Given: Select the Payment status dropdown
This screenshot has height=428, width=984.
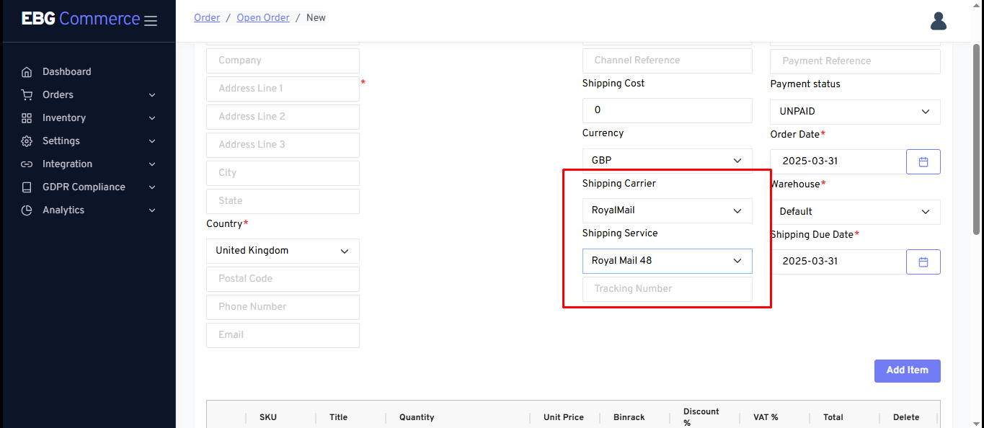Looking at the screenshot, I should [854, 112].
